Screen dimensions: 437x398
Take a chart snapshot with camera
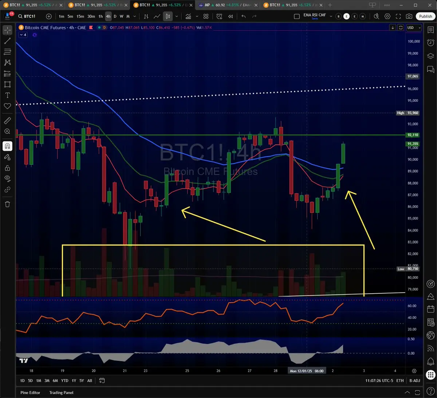point(409,16)
